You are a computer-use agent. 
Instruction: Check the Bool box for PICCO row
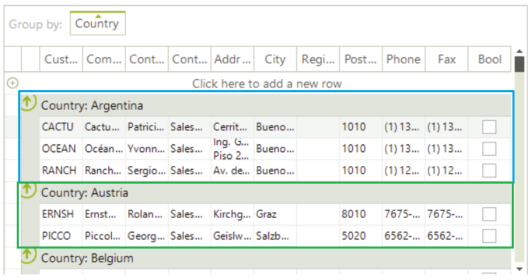(x=489, y=236)
